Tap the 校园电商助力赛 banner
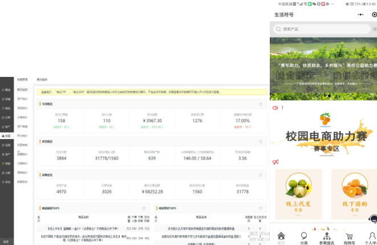This screenshot has height=245, width=377. coord(323,136)
